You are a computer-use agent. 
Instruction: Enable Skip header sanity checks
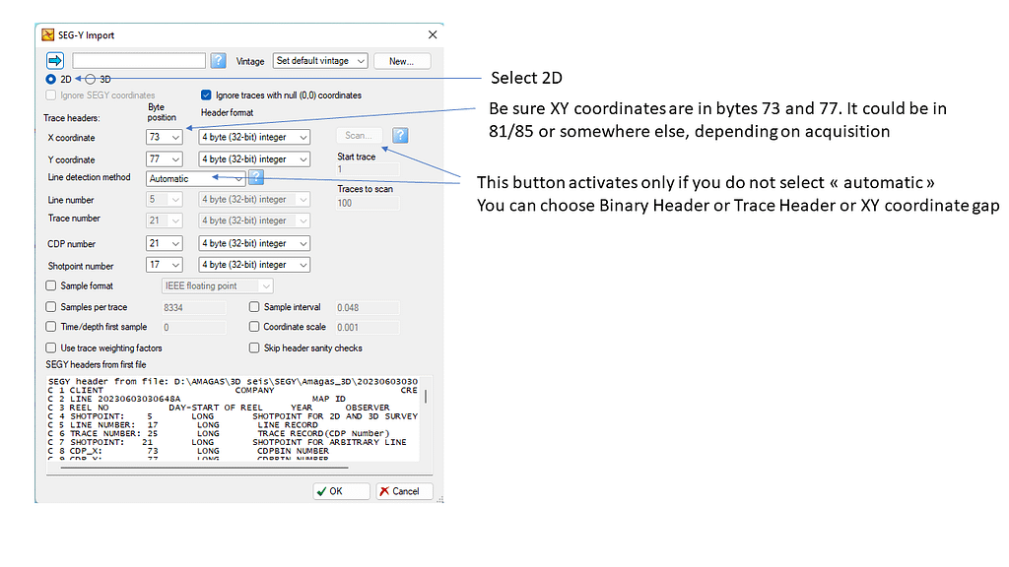pos(255,347)
